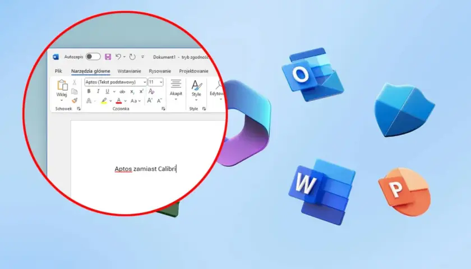Select the Format Painter brush icon
The image size is (471, 269).
[75, 100]
